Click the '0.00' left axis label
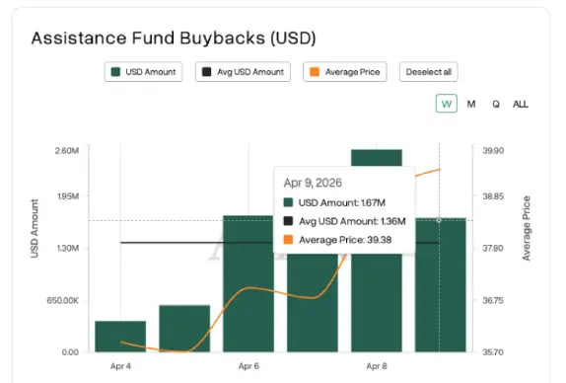Viewport: 566px width, 383px height. tap(70, 352)
